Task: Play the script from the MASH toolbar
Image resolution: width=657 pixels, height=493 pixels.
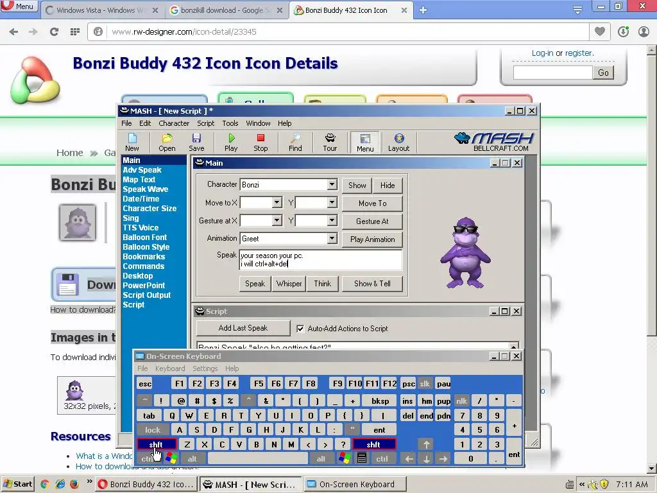Action: coord(231,142)
